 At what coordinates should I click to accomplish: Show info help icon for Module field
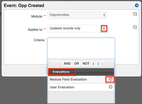pyautogui.click(x=135, y=14)
